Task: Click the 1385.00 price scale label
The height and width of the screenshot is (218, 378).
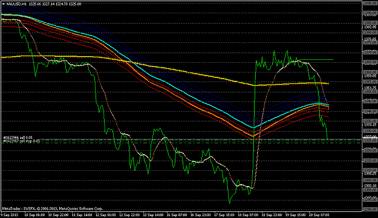Action: (x=370, y=22)
